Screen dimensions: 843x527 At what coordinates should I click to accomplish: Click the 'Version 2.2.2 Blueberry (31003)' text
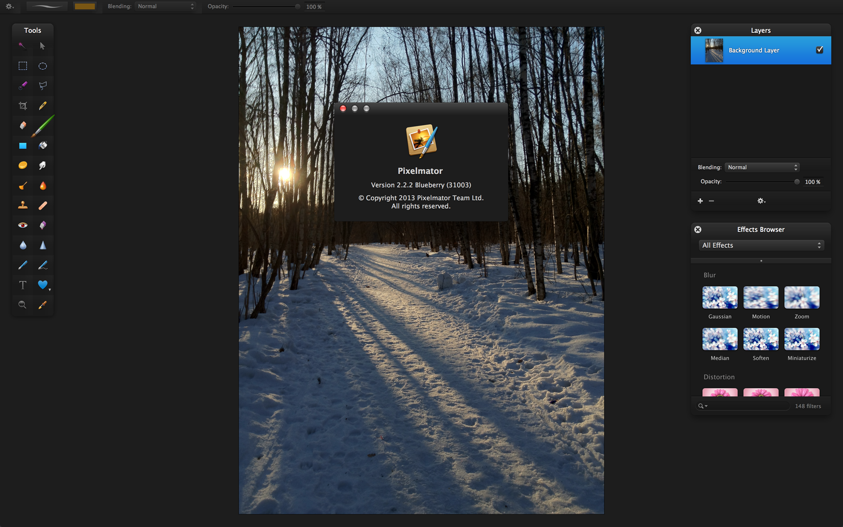tap(421, 185)
